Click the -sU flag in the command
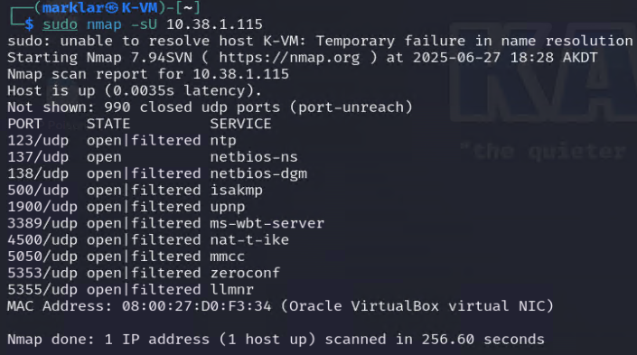The image size is (637, 355). coord(144,24)
